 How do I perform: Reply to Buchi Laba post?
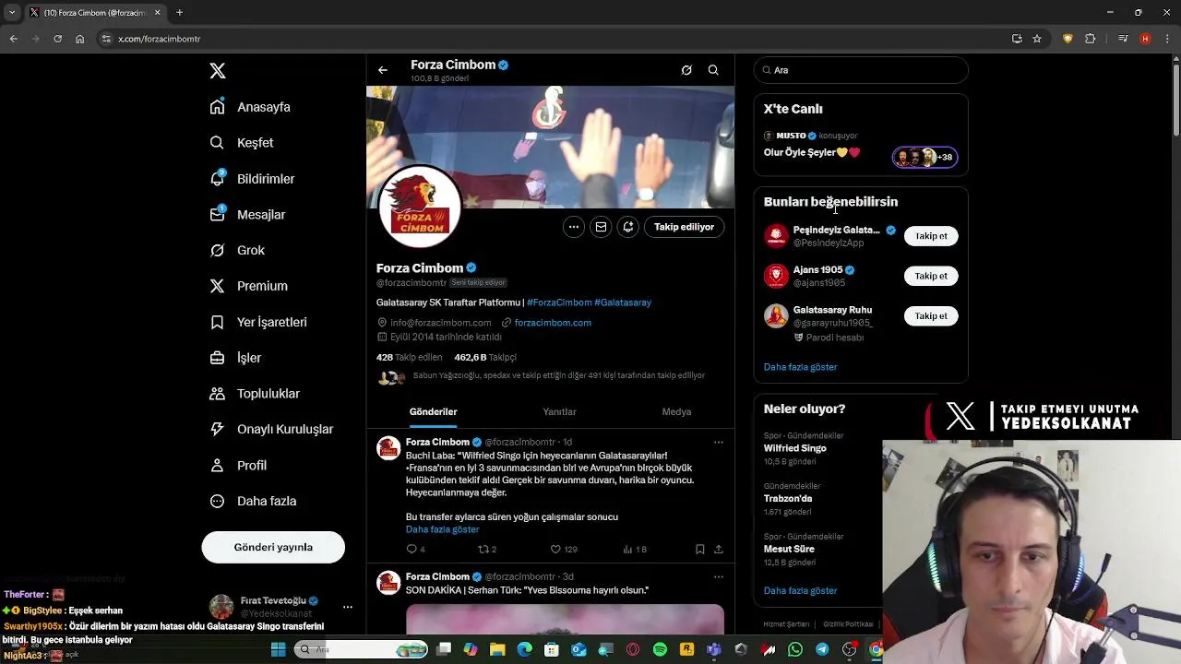point(415,550)
